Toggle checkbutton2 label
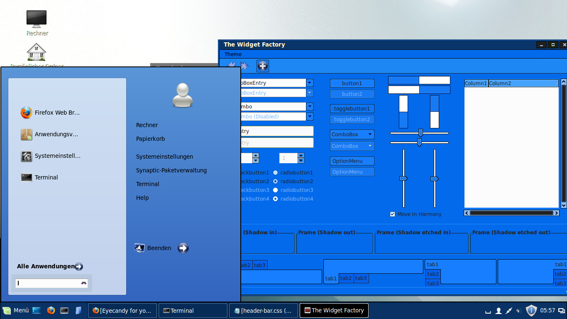567x319 pixels. pos(255,181)
